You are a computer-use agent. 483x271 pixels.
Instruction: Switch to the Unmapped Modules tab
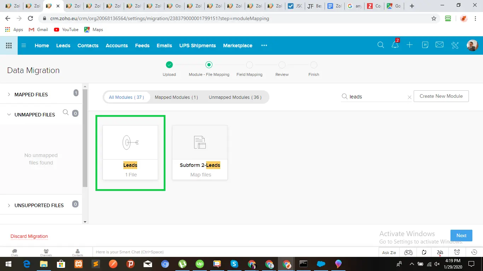point(235,97)
